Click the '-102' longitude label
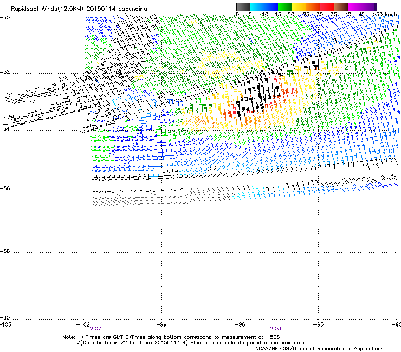This screenshot has height=352, width=401. pyautogui.click(x=83, y=324)
